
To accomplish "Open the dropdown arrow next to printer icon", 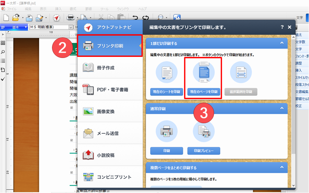I will point(77,18).
